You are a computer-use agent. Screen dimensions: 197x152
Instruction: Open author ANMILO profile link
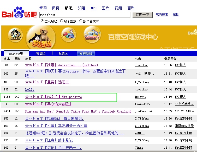click(x=140, y=133)
